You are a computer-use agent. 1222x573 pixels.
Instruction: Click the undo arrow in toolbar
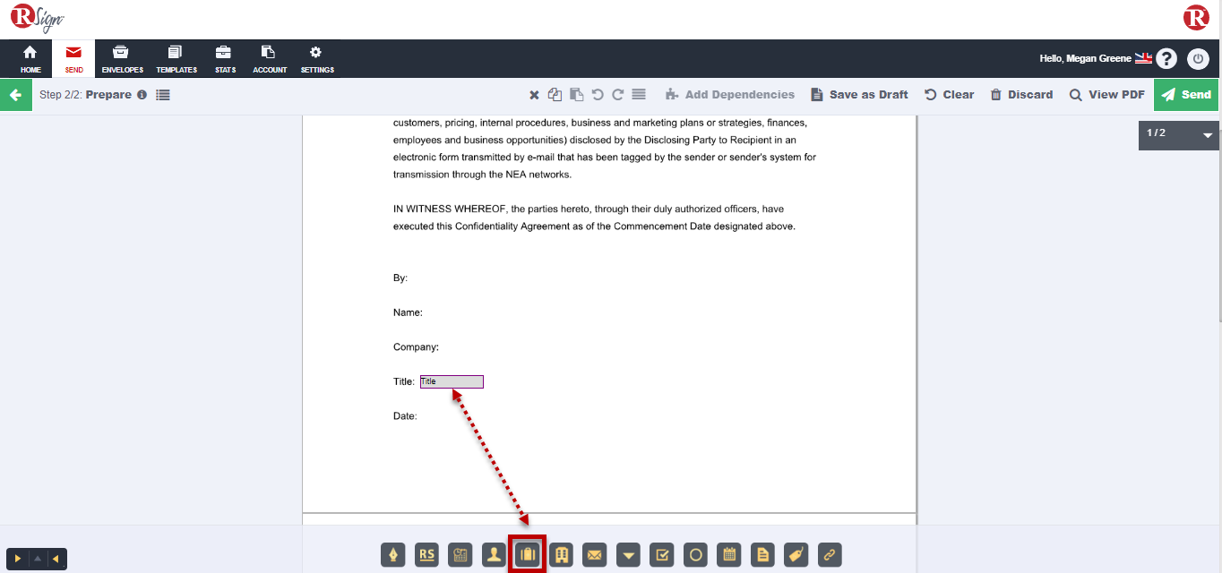coord(598,95)
